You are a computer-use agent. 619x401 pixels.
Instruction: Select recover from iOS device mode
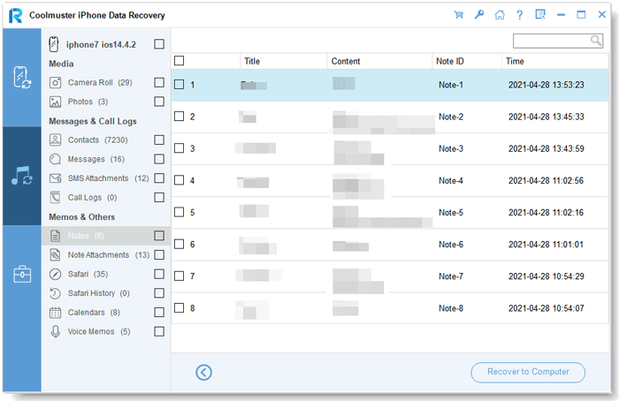click(x=20, y=77)
